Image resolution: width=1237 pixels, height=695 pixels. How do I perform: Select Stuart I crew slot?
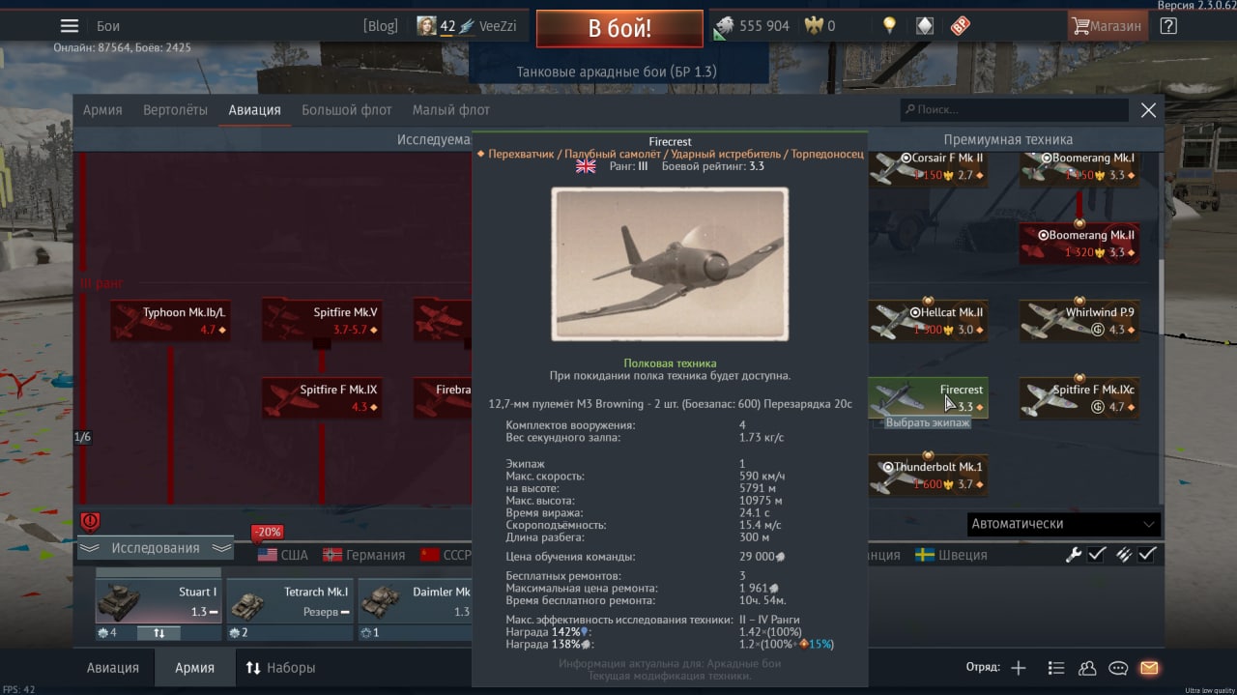(158, 600)
